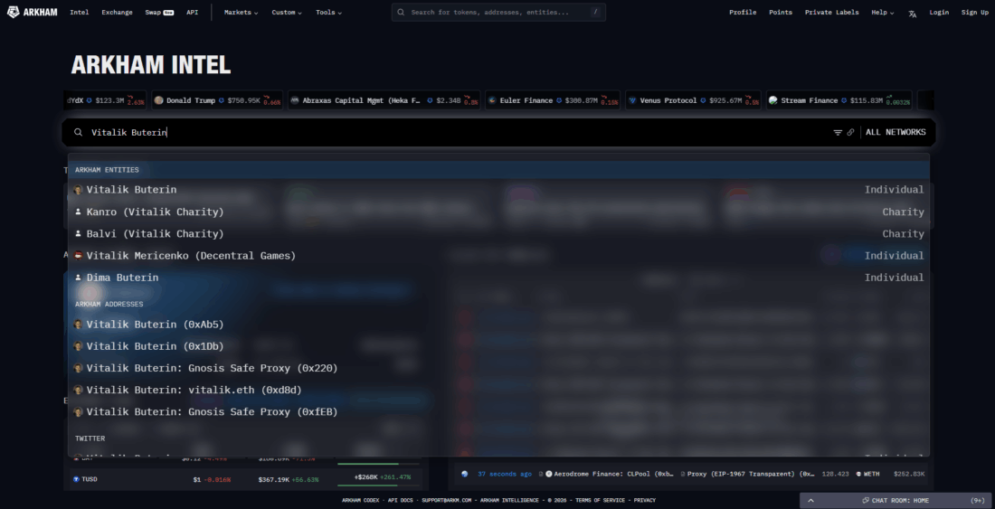Image resolution: width=995 pixels, height=509 pixels.
Task: Open the API page
Action: (x=193, y=12)
